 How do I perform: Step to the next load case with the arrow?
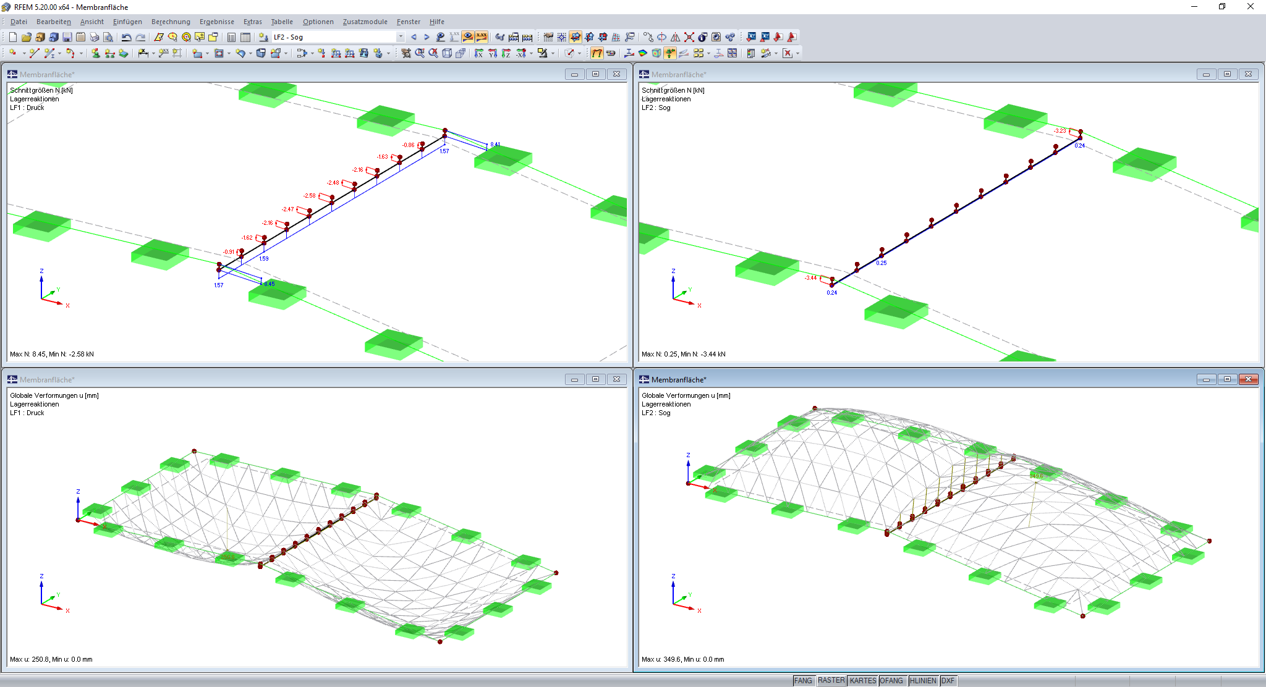[427, 36]
